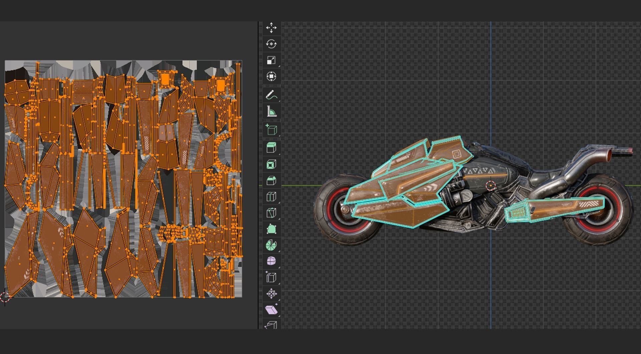Activate the Measure ruler tool
641x354 pixels.
[x=271, y=111]
